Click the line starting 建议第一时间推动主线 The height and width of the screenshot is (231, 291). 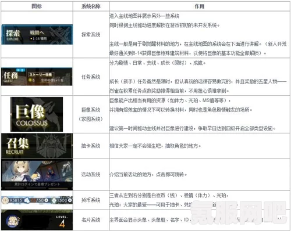point(193,128)
